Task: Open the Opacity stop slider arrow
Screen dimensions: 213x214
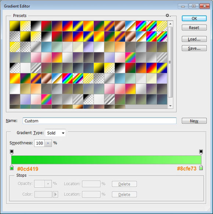Action: pyautogui.click(x=48, y=184)
